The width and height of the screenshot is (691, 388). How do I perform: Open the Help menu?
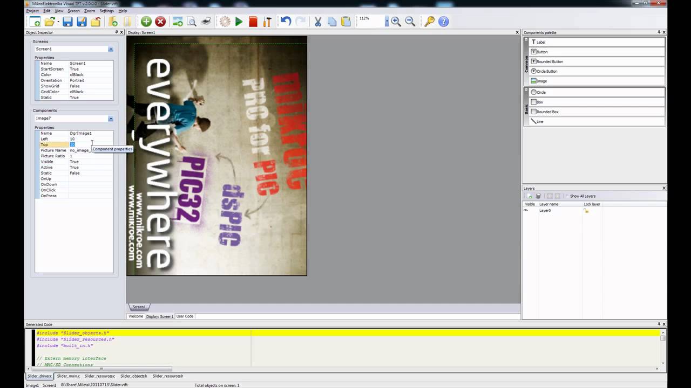coord(123,11)
